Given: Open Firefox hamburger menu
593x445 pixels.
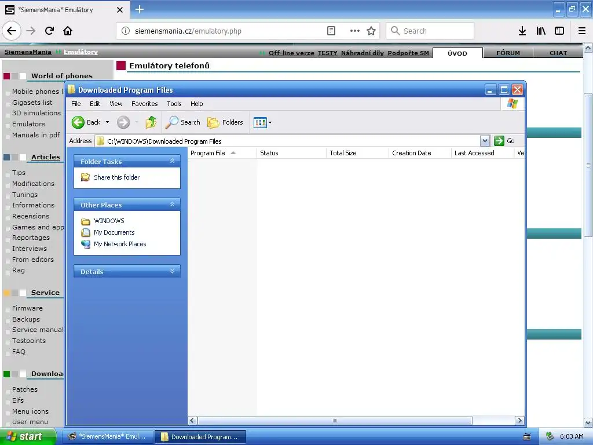Looking at the screenshot, I should click(582, 31).
